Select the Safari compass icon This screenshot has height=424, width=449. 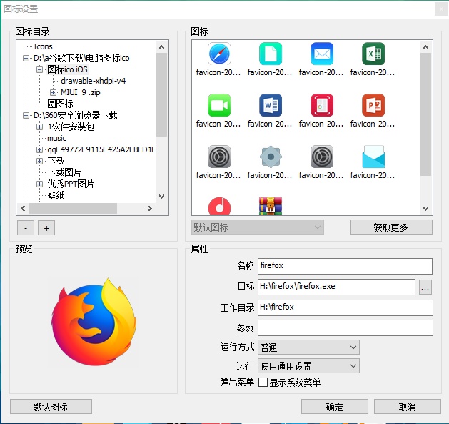point(219,54)
